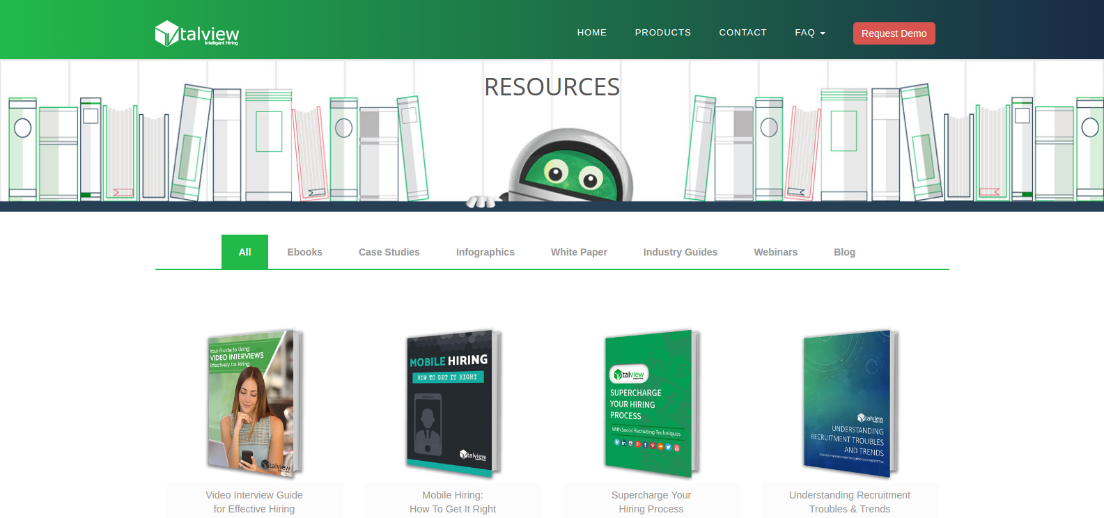View the Webinars tab
Screen dimensions: 1104x518
point(775,252)
